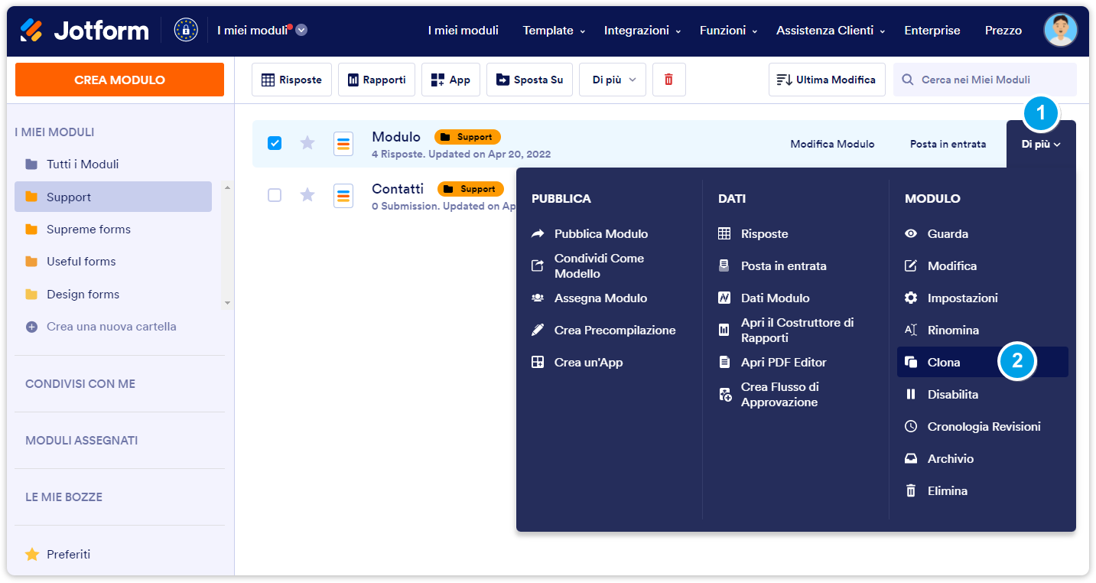Star the Modulo form as favorite
The width and height of the screenshot is (1096, 583).
click(307, 143)
